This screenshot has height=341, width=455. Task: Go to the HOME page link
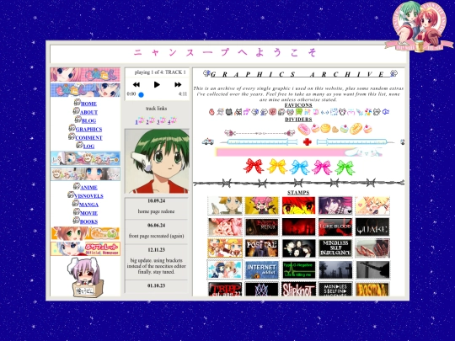[x=88, y=104]
